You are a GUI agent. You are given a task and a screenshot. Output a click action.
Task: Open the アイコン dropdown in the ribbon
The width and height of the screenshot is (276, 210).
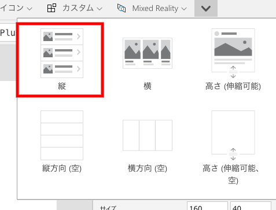click(x=16, y=8)
